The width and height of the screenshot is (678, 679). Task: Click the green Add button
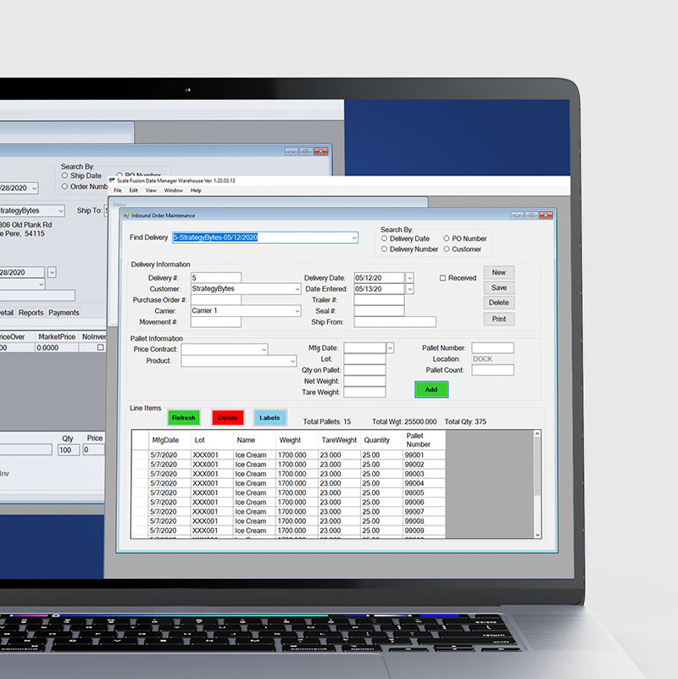pos(431,389)
